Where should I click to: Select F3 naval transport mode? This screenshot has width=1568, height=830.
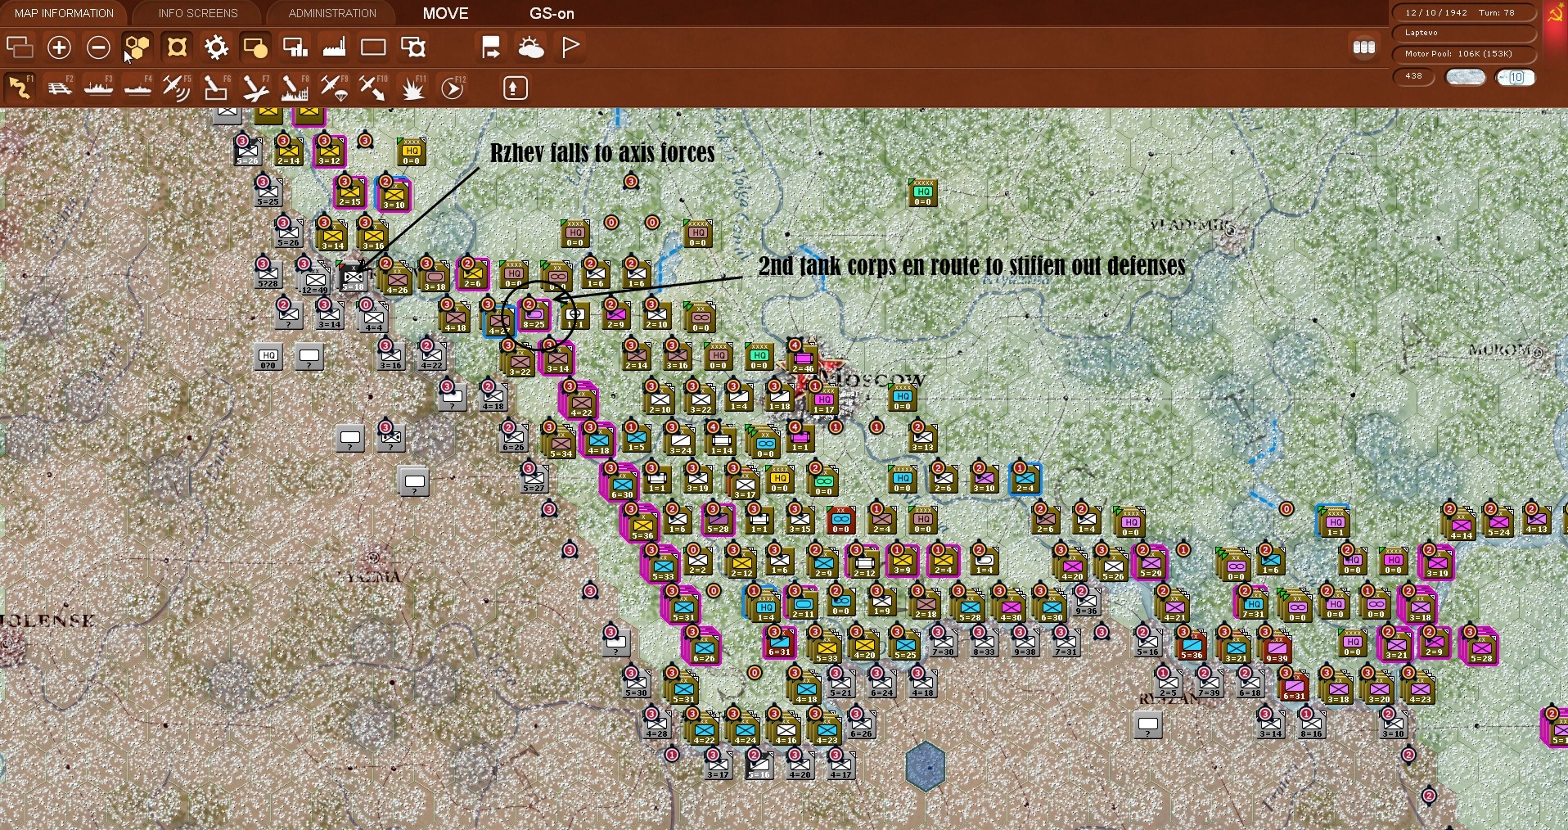98,88
